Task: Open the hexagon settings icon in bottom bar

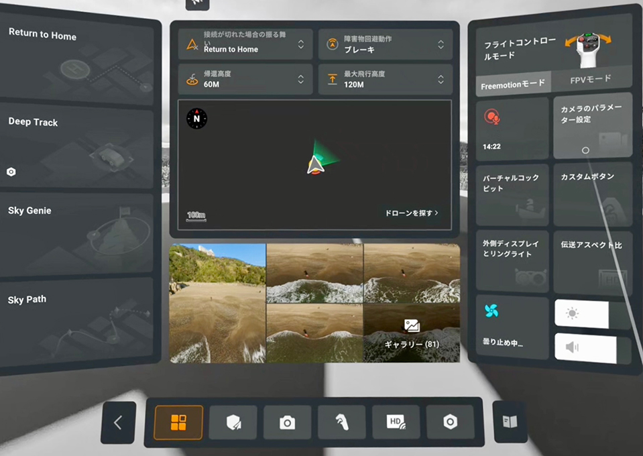Action: point(450,422)
